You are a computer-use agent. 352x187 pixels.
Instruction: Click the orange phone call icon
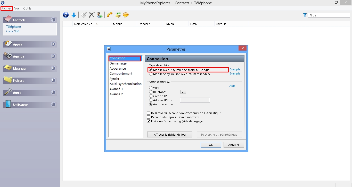(x=110, y=15)
